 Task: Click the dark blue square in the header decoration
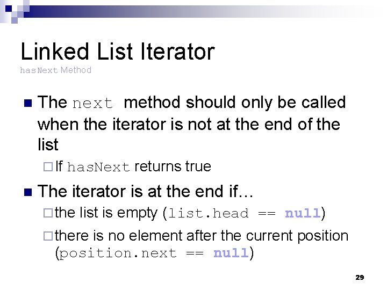click(9, 9)
